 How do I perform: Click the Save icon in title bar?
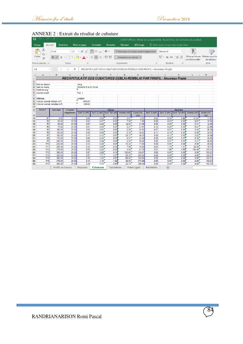(34, 40)
